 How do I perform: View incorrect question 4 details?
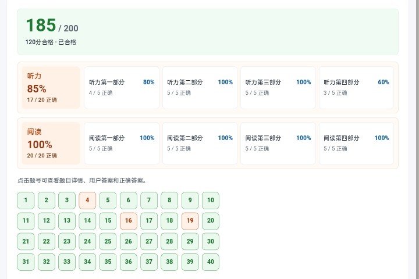[x=87, y=200]
